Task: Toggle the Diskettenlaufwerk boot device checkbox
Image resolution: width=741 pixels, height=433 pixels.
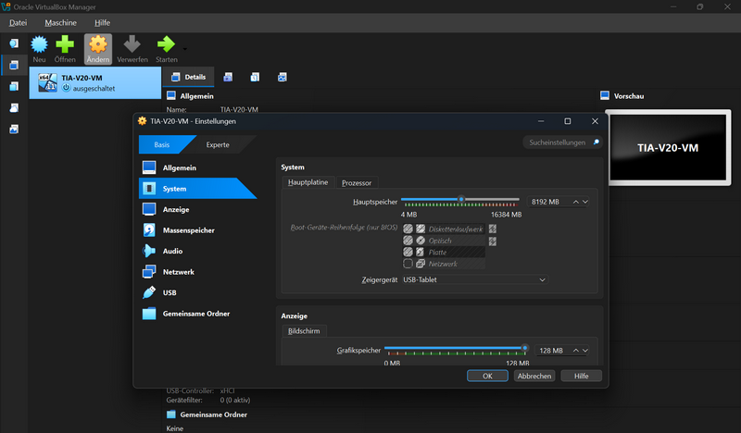Action: pyautogui.click(x=408, y=228)
